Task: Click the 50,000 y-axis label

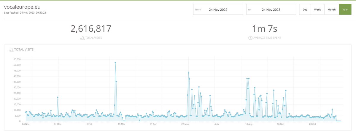Action: pyautogui.click(x=17, y=65)
